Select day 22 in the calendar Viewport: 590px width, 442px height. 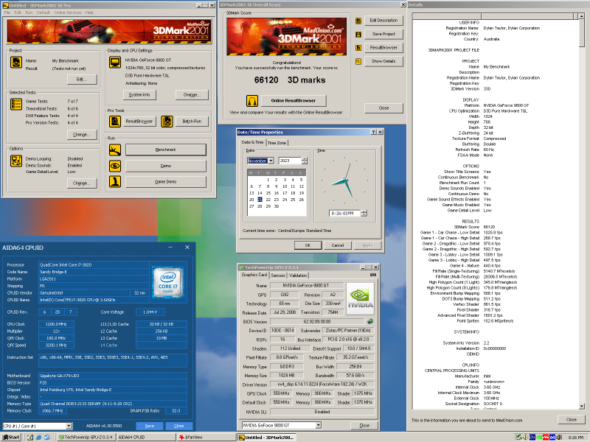pos(268,200)
